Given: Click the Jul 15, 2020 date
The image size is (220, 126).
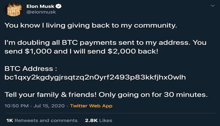Looking at the screenshot, I should (x=47, y=106).
